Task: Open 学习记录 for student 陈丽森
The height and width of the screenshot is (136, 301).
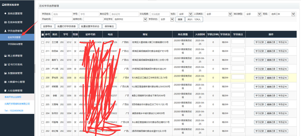Action: (x=259, y=51)
